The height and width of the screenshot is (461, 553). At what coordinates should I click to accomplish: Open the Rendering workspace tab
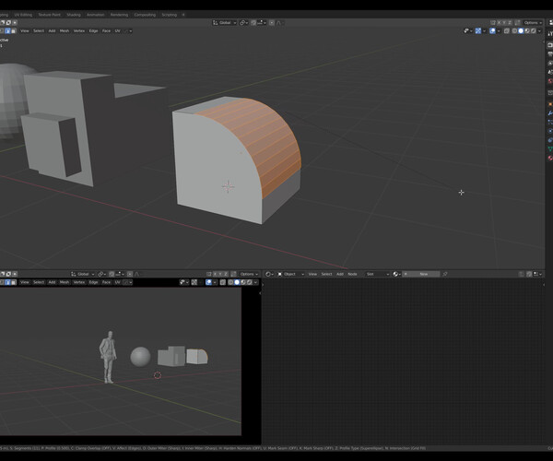[119, 15]
